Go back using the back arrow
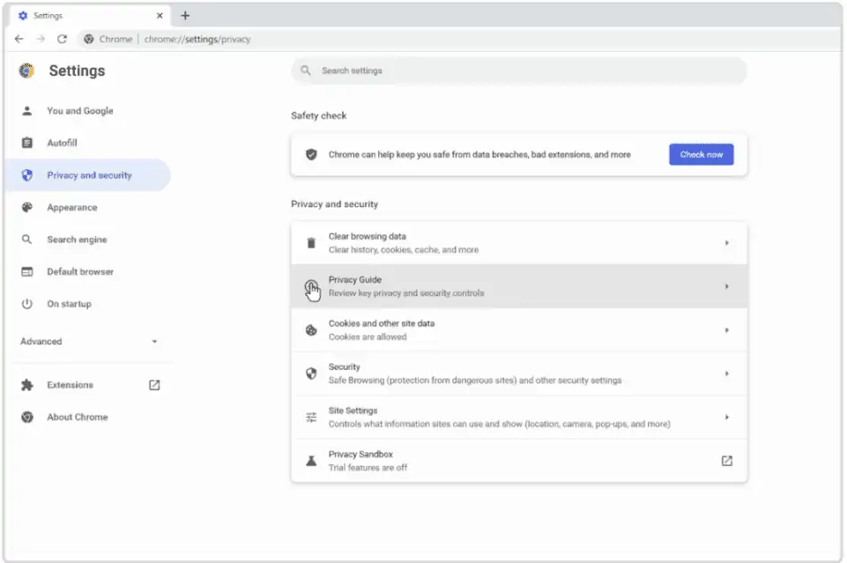The width and height of the screenshot is (847, 563). pyautogui.click(x=19, y=39)
